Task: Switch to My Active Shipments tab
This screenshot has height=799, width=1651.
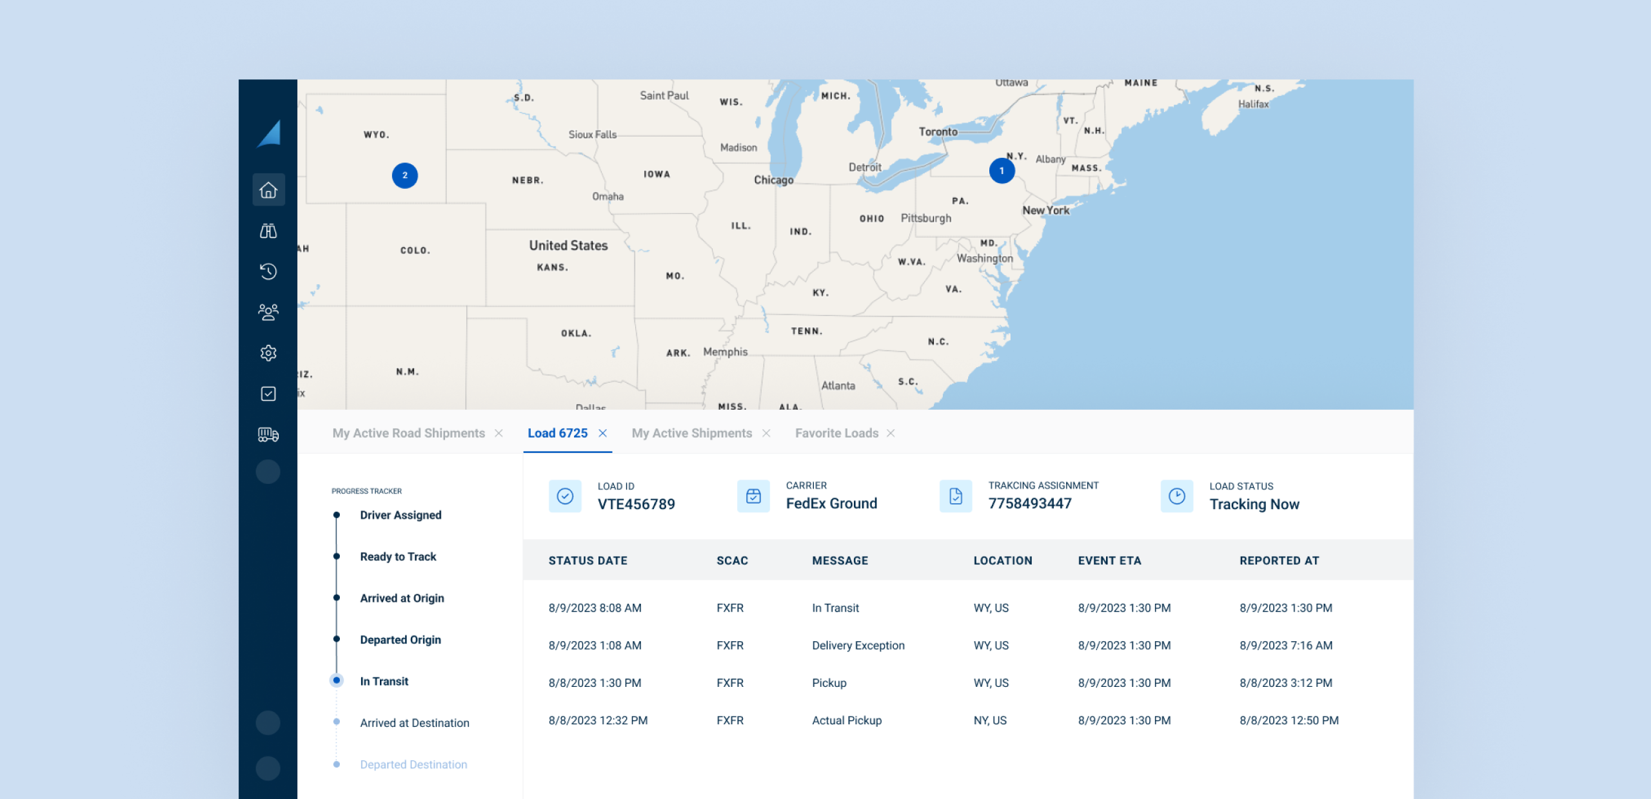Action: (692, 433)
